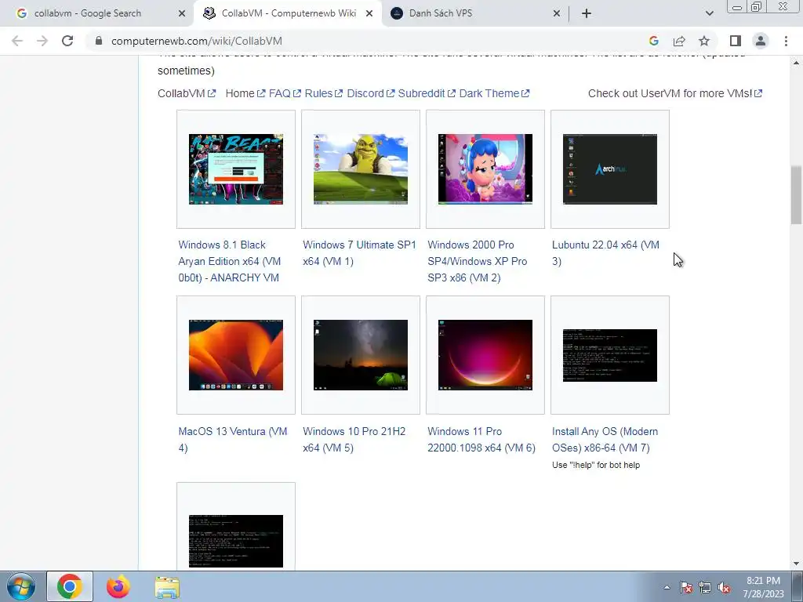Open the CollabVM external link
The width and height of the screenshot is (803, 602).
click(x=187, y=94)
